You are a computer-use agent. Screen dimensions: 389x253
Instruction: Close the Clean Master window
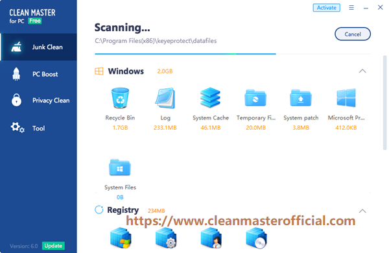point(381,7)
